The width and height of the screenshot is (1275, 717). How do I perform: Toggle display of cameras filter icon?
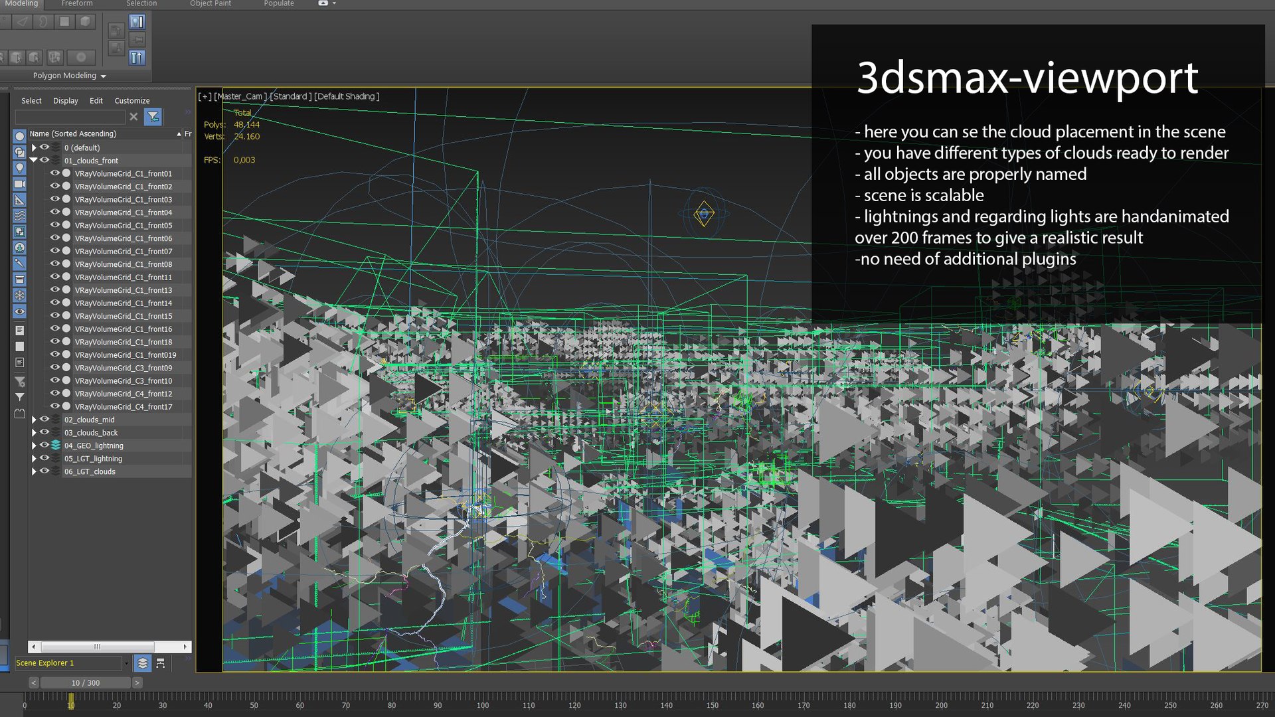coord(20,184)
